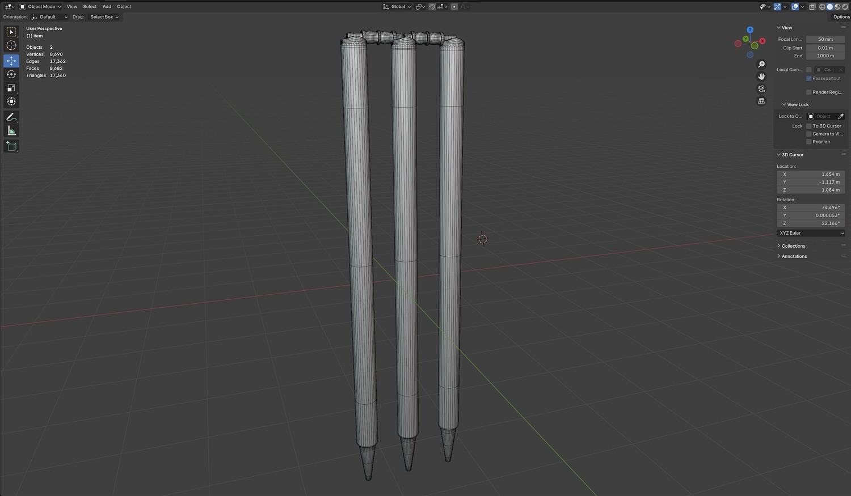Viewport: 851px width, 496px height.
Task: Toggle proportional editing
Action: [x=454, y=7]
